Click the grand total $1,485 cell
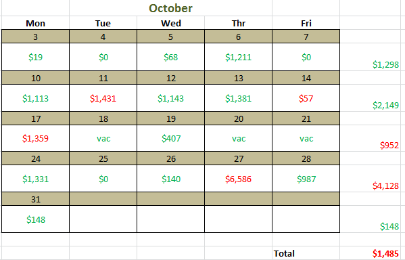405x260 pixels. tap(370, 253)
